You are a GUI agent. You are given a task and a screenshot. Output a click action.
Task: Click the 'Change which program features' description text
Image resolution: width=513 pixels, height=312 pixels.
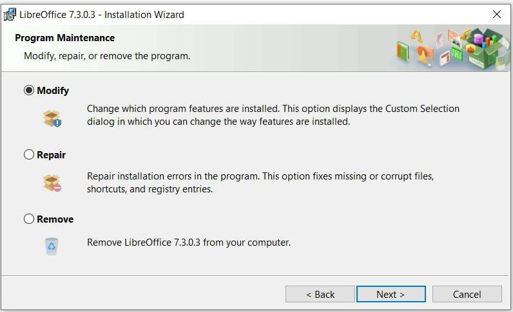[273, 115]
